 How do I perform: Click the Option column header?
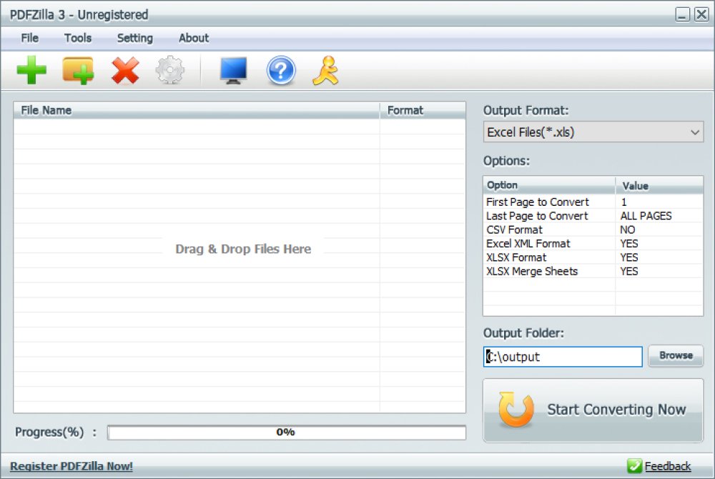(x=549, y=185)
